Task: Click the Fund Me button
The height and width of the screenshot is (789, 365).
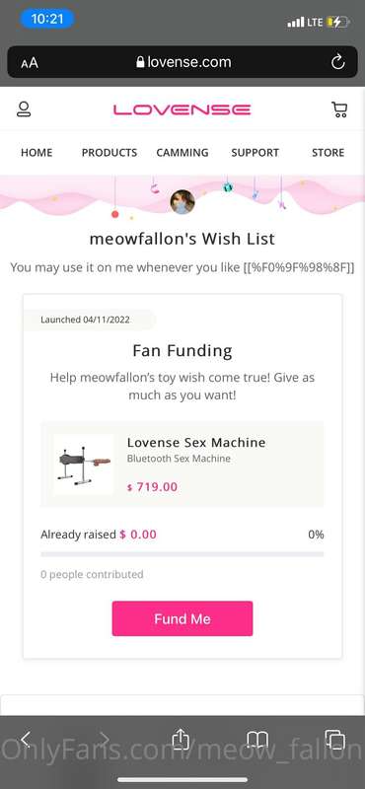Action: (182, 618)
